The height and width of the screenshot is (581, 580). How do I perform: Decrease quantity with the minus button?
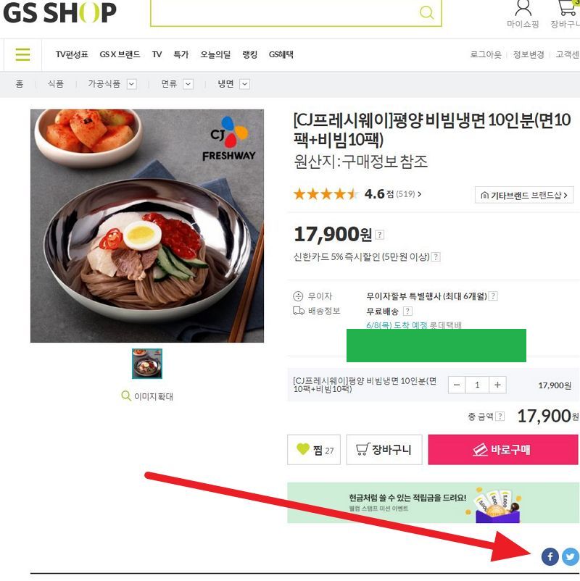coord(457,385)
